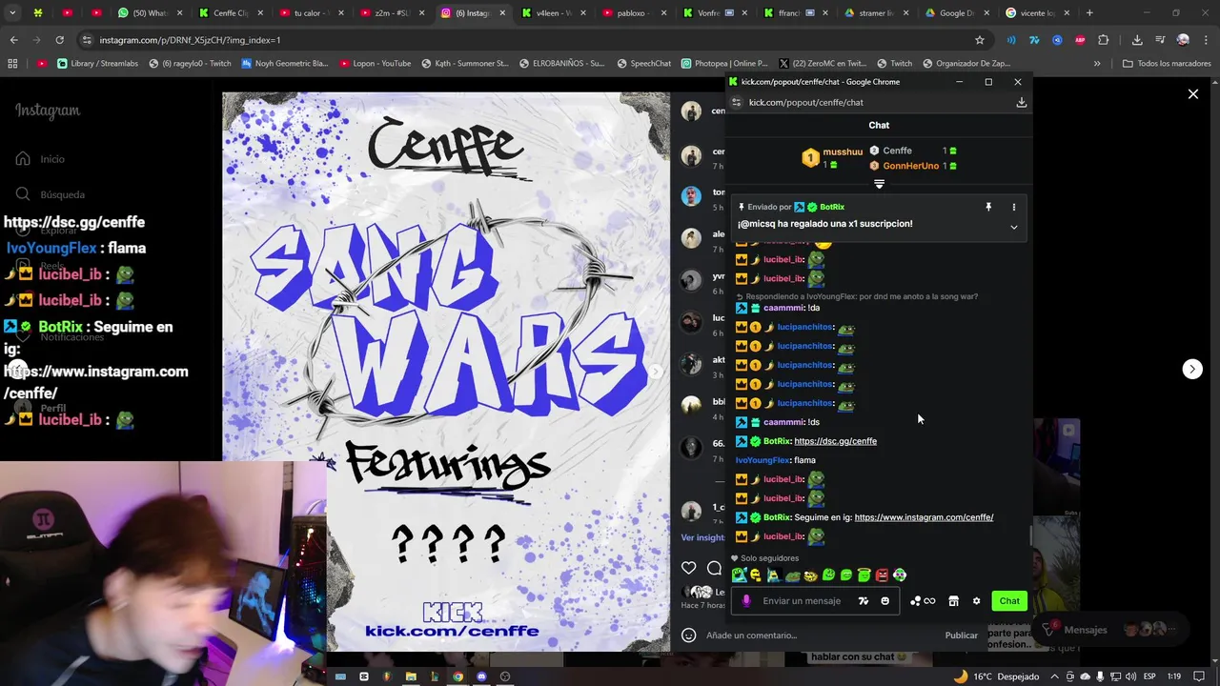Open the Kick gift shop icon
Image resolution: width=1220 pixels, height=686 pixels.
click(x=953, y=601)
